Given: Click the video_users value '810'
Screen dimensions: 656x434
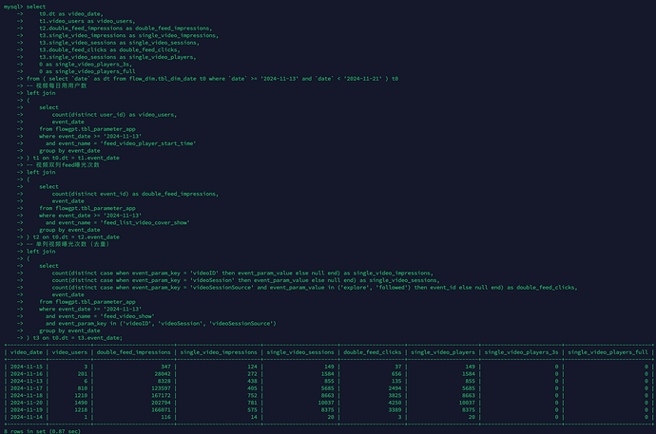Looking at the screenshot, I should point(83,388).
